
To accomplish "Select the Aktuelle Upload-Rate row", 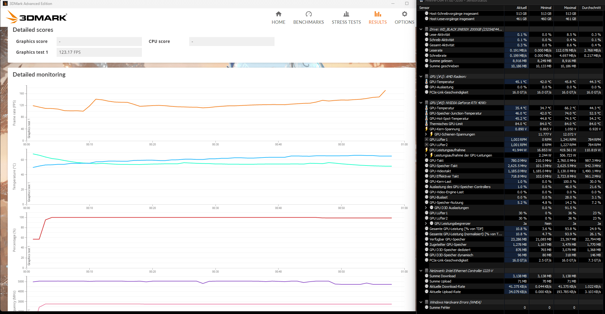I will pos(511,292).
